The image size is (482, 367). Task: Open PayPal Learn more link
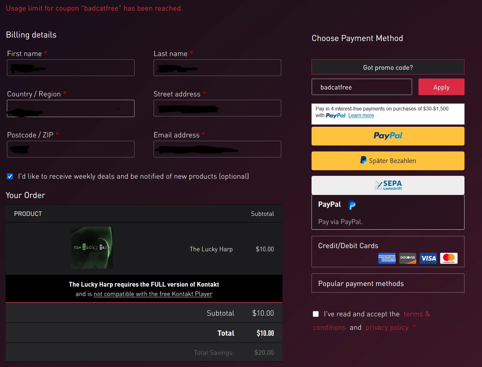361,115
